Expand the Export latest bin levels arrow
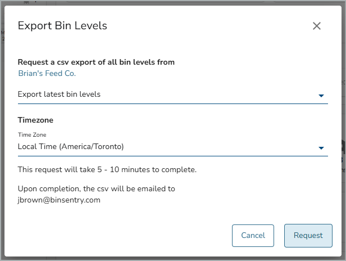This screenshot has width=346, height=261. click(321, 96)
